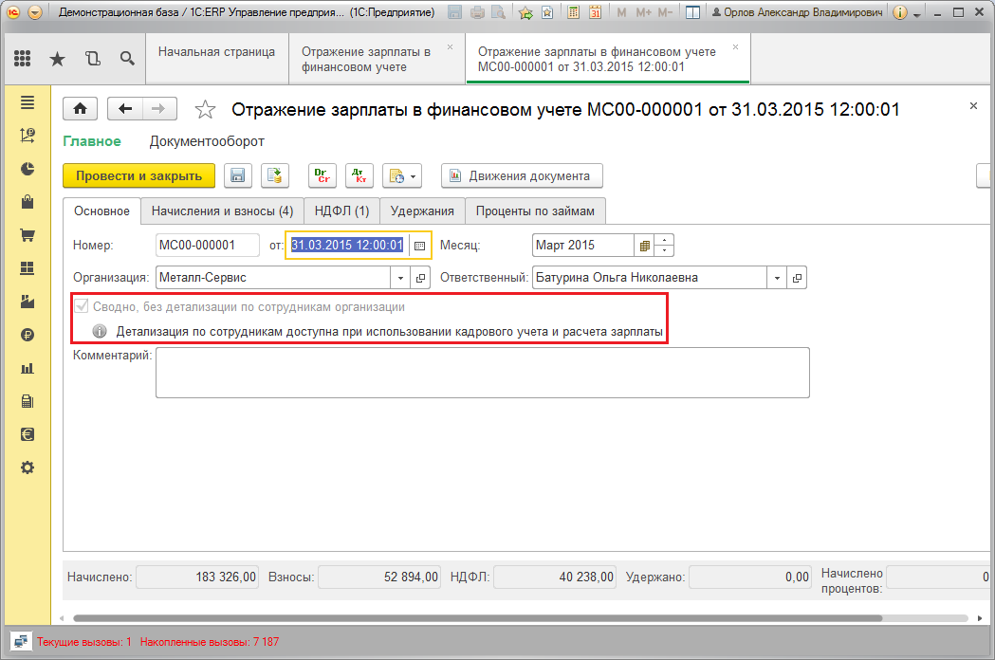
Task: Open dropdown arrow beside the create-based-on icon
Action: pyautogui.click(x=414, y=176)
